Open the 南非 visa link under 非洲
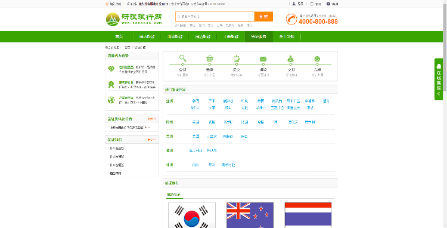Image resolution: width=447 pixels, height=228 pixels. point(195,165)
